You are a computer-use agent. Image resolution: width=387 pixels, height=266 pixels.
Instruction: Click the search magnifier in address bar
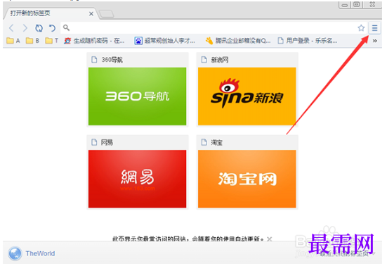[66, 27]
